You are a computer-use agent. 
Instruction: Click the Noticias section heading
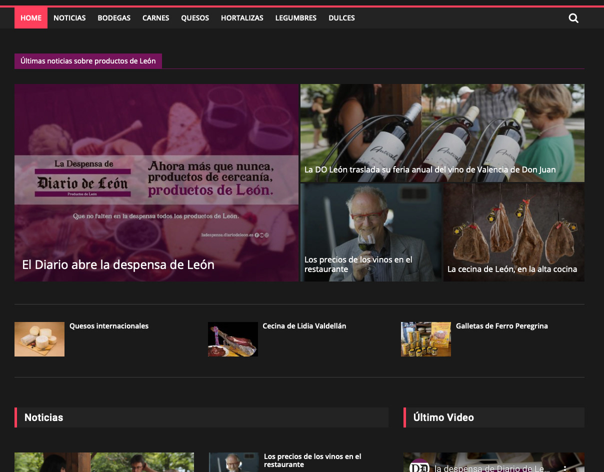pyautogui.click(x=44, y=417)
